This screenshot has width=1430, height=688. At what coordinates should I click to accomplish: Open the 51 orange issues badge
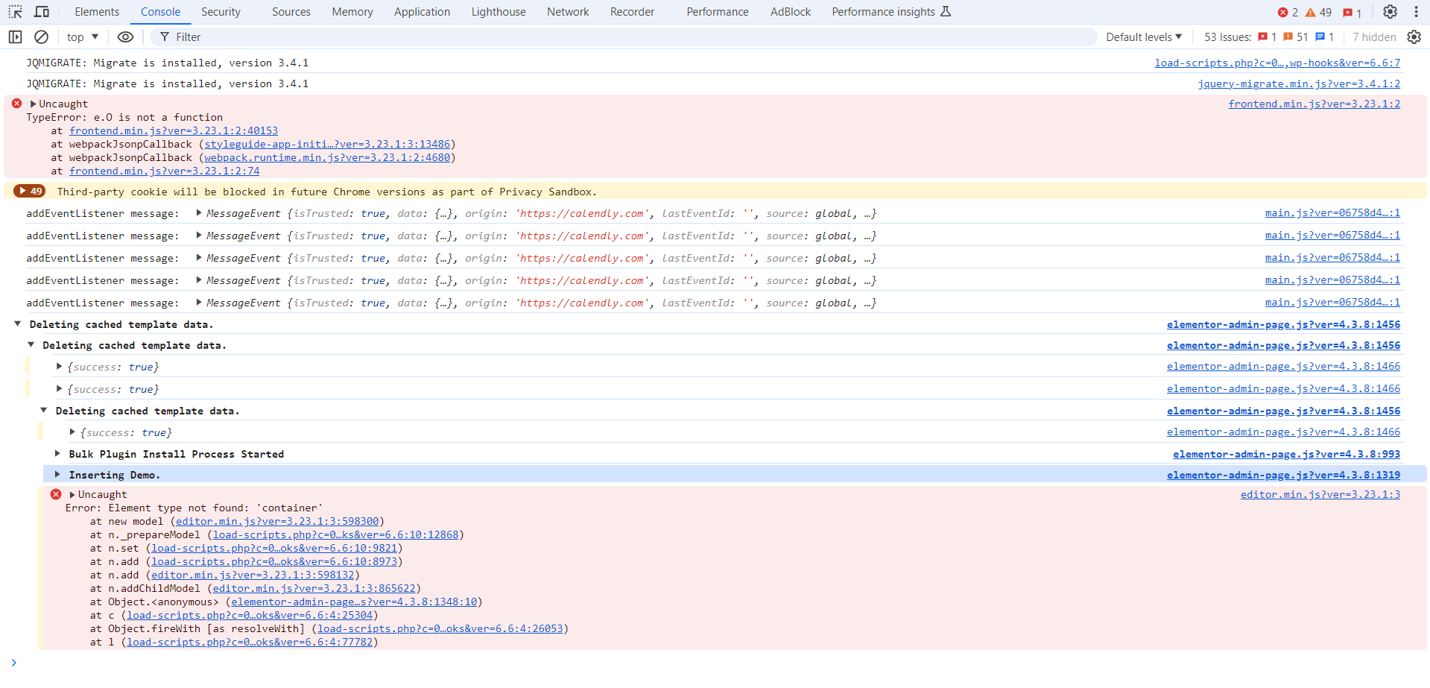1296,37
